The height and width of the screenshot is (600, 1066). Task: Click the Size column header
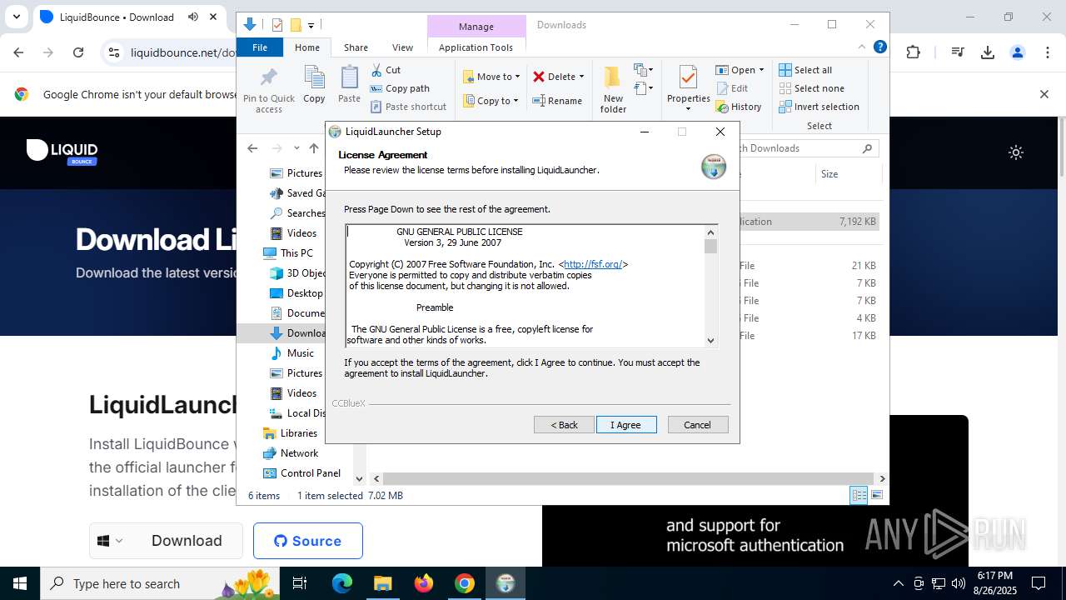847,174
